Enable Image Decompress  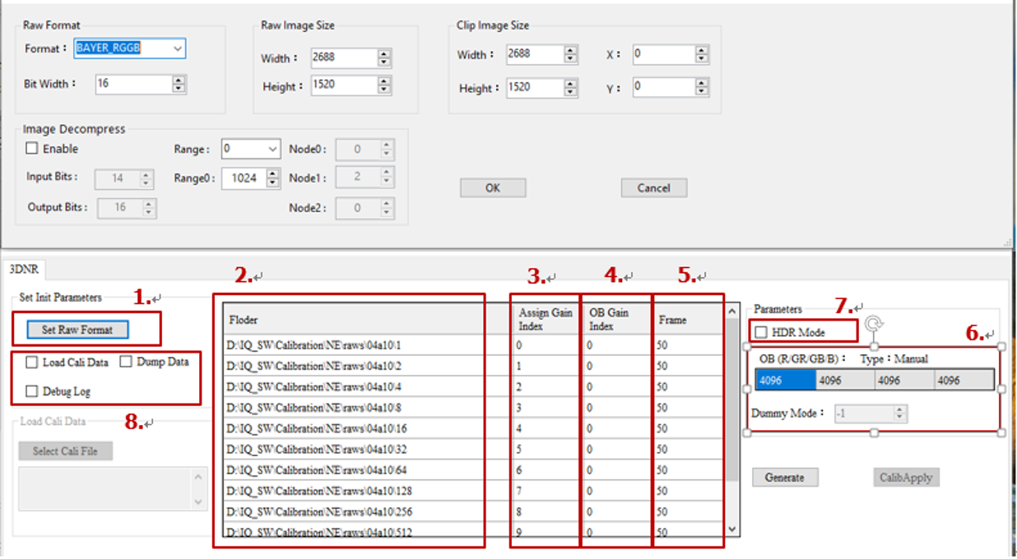click(33, 149)
